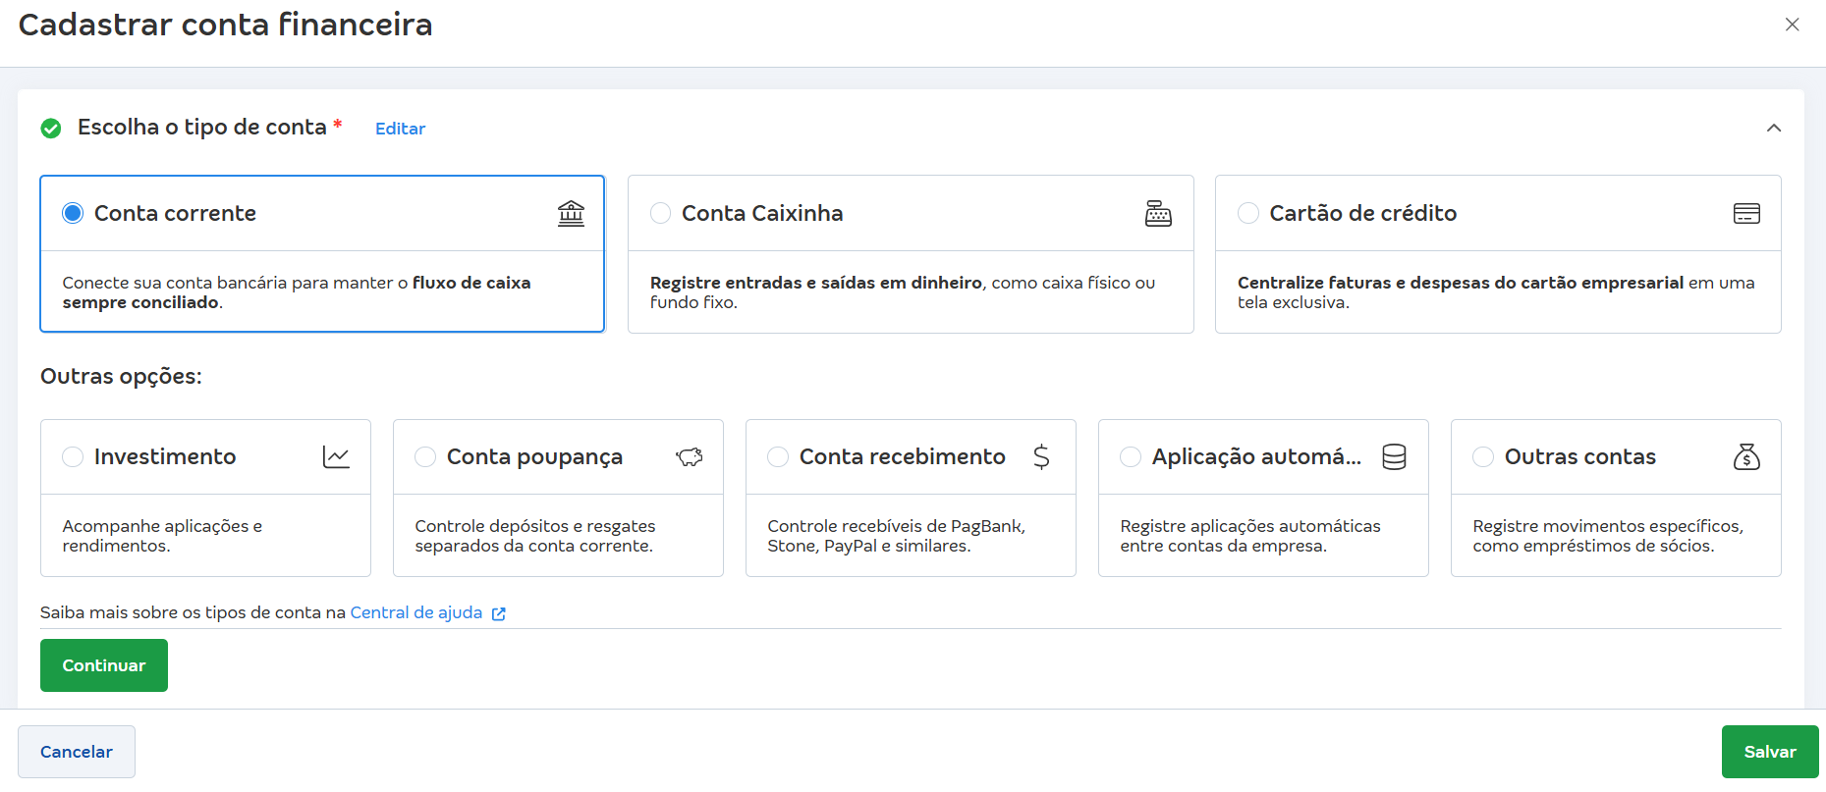This screenshot has width=1826, height=792.
Task: Click the Cancelar button
Action: 77,752
